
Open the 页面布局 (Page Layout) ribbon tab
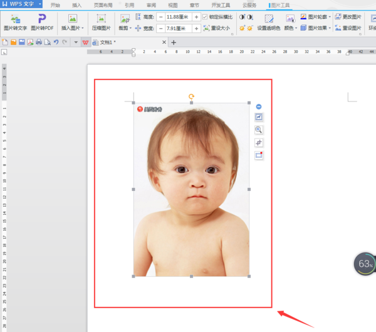point(103,4)
